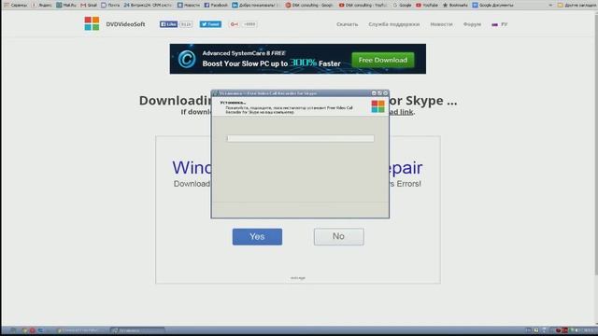Click the No button

(338, 236)
